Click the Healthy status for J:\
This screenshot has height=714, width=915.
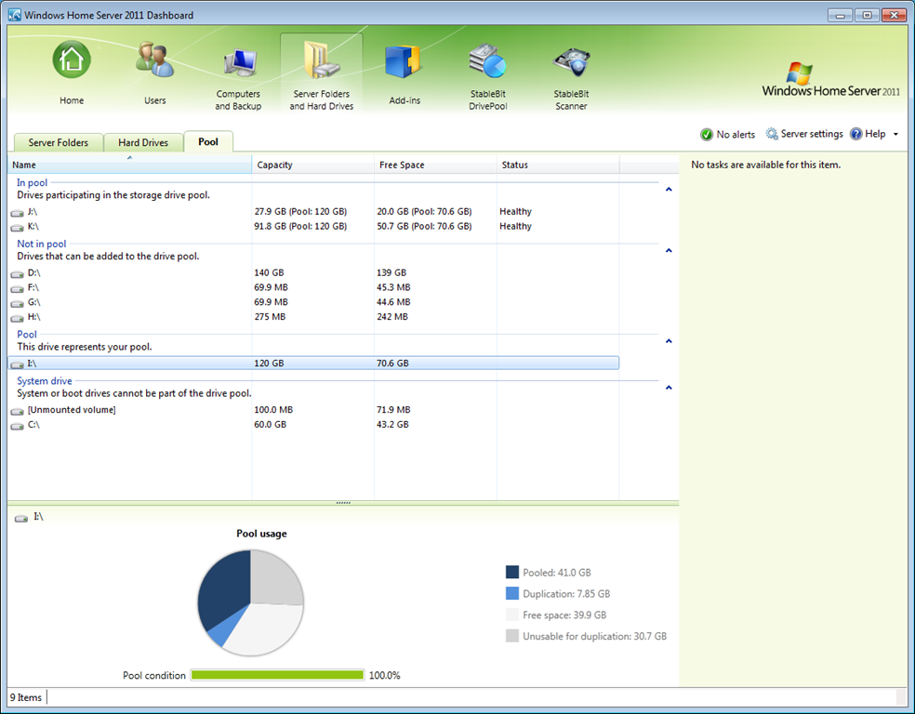pos(515,212)
